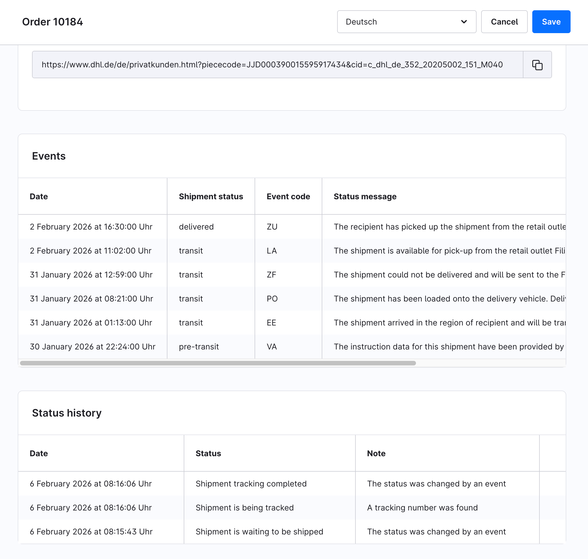Click the 'Shipment is being tracked' status

(245, 508)
